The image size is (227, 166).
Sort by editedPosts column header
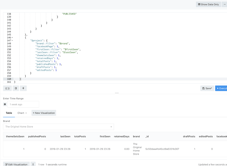click(206, 136)
